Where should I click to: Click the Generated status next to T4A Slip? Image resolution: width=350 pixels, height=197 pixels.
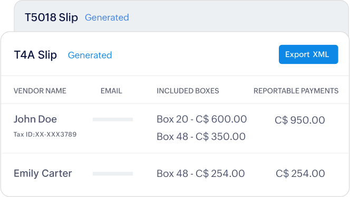[90, 55]
